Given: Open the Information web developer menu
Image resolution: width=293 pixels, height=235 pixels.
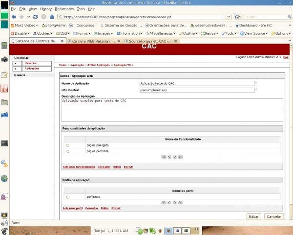Looking at the screenshot, I should 129,33.
